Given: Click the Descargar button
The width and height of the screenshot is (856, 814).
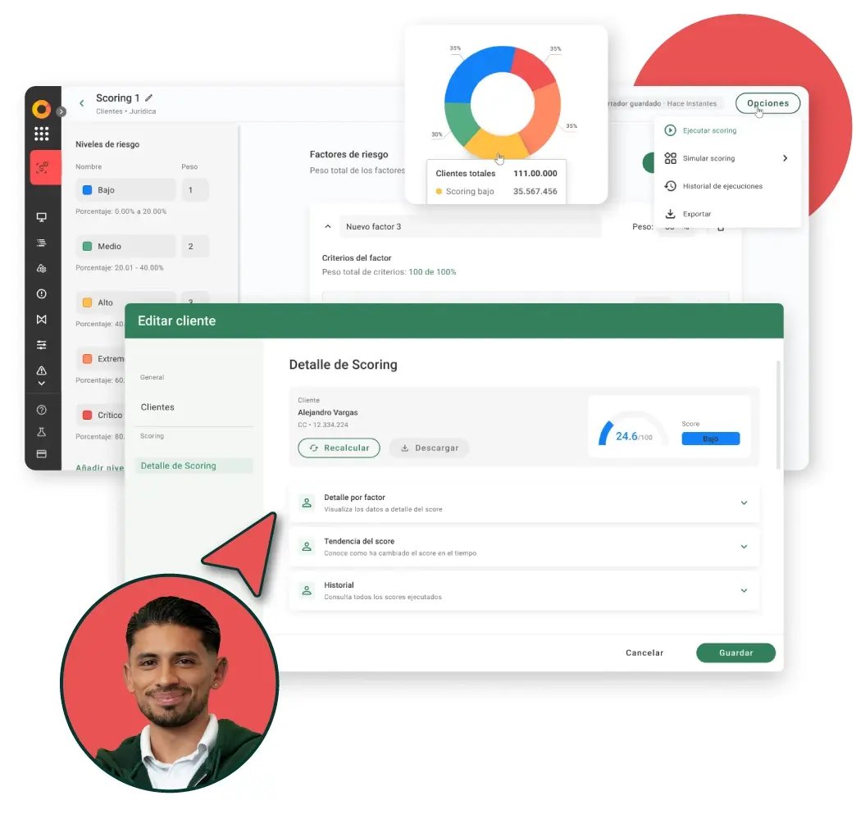Looking at the screenshot, I should [x=429, y=448].
